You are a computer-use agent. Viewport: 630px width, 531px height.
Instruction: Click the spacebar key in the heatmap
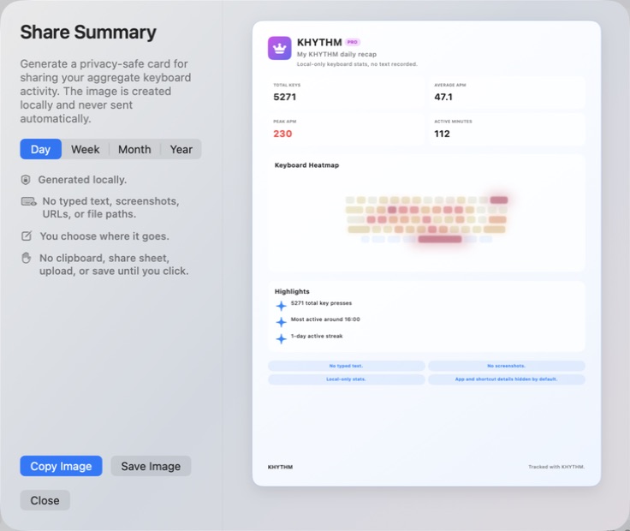440,239
